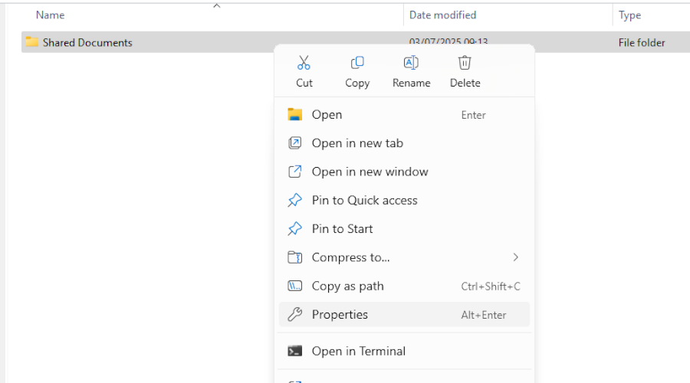Click the File folder type cell
The height and width of the screenshot is (383, 690).
(x=642, y=43)
